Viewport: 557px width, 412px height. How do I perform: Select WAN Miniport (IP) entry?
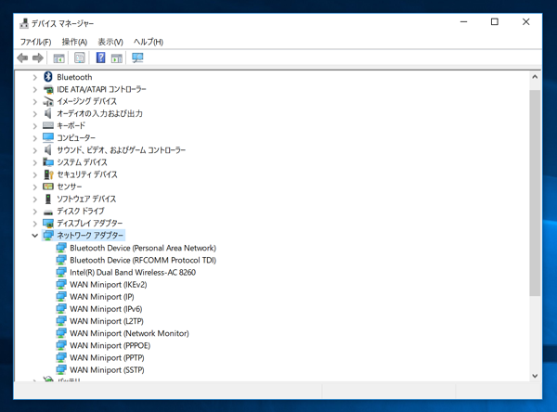click(102, 297)
